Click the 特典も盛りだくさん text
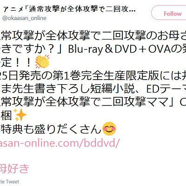Screen dimensions: 186x186 (51, 129)
